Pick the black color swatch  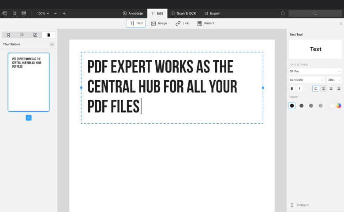point(292,106)
